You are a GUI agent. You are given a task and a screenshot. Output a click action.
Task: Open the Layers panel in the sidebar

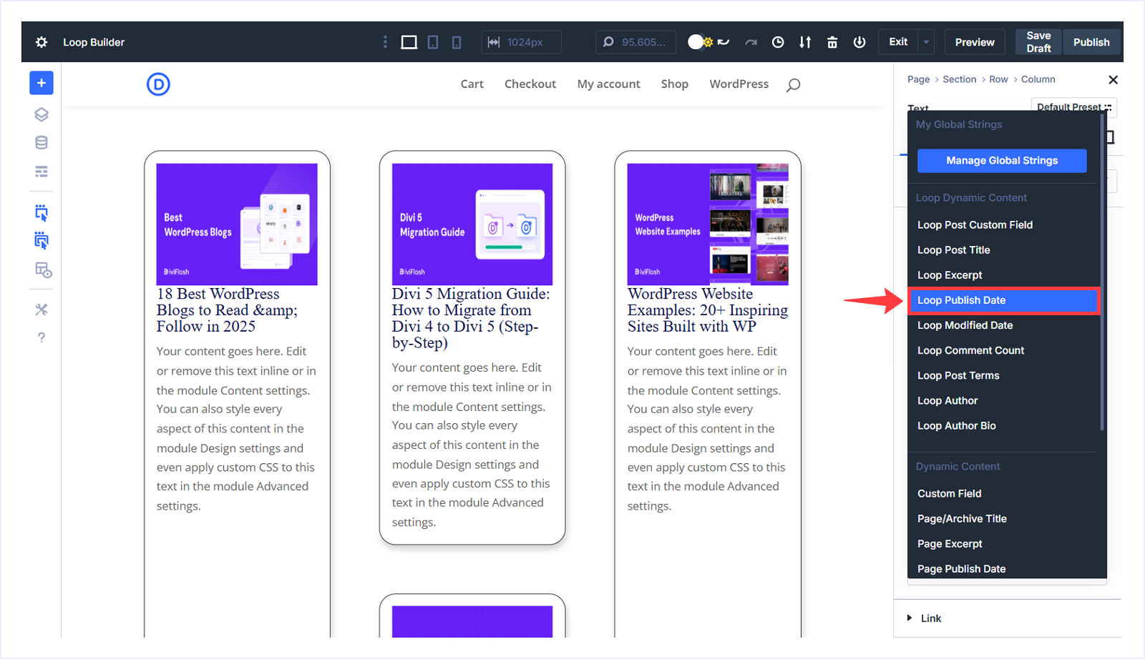click(x=41, y=114)
